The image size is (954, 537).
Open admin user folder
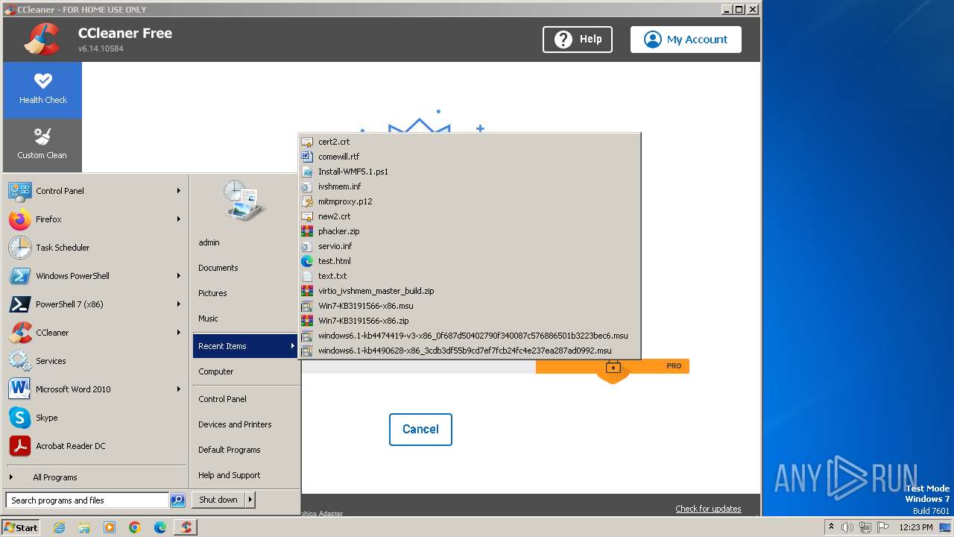[246, 242]
